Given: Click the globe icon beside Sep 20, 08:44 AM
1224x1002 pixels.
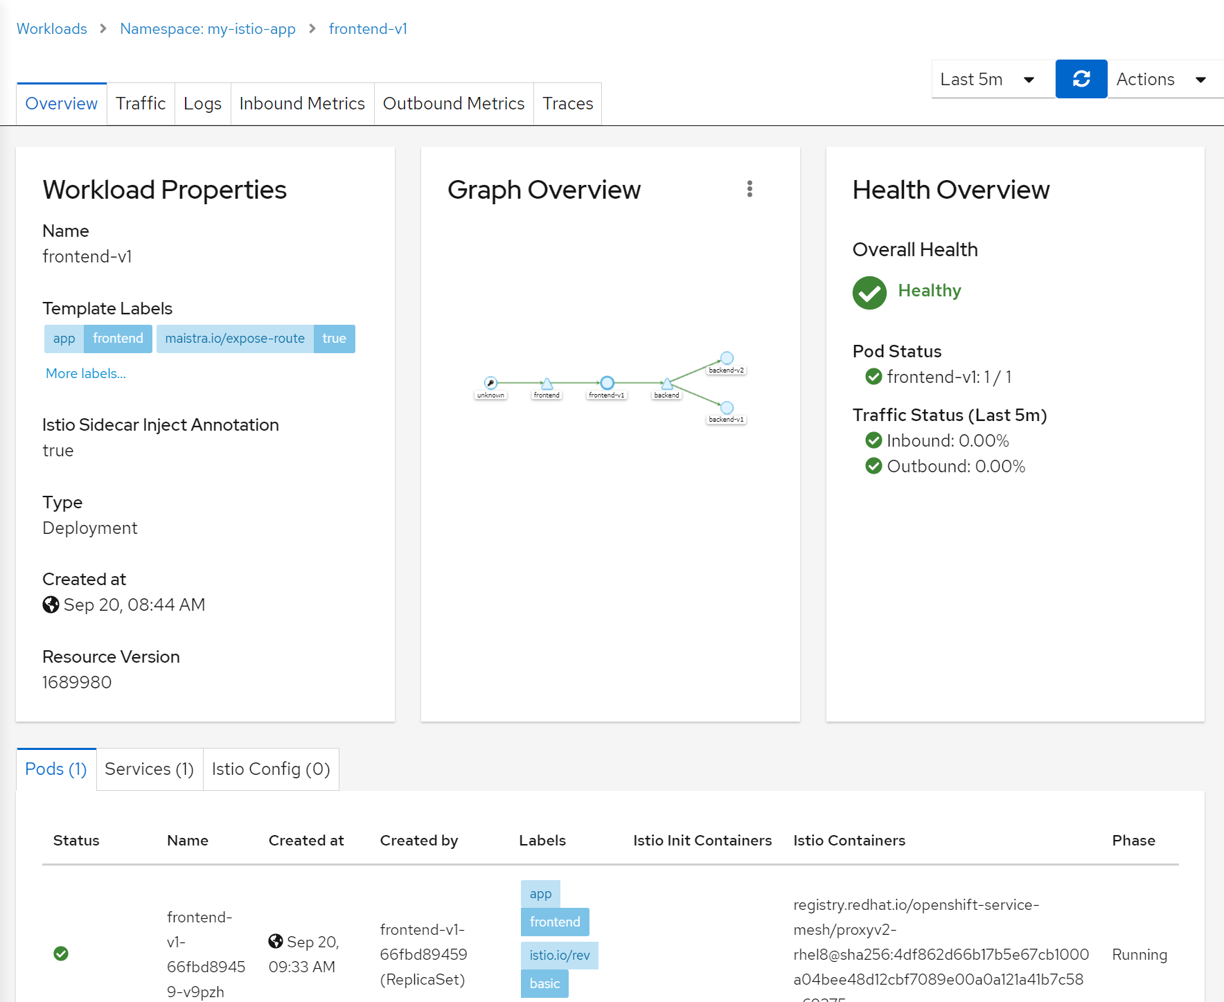Looking at the screenshot, I should [51, 605].
